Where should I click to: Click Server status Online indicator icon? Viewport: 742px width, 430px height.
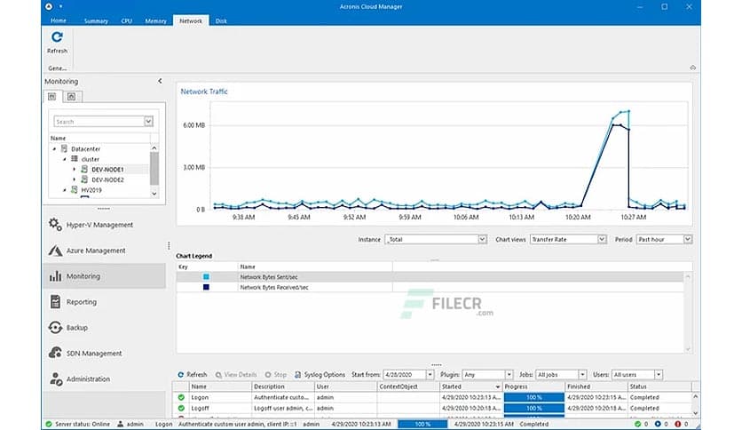(48, 424)
